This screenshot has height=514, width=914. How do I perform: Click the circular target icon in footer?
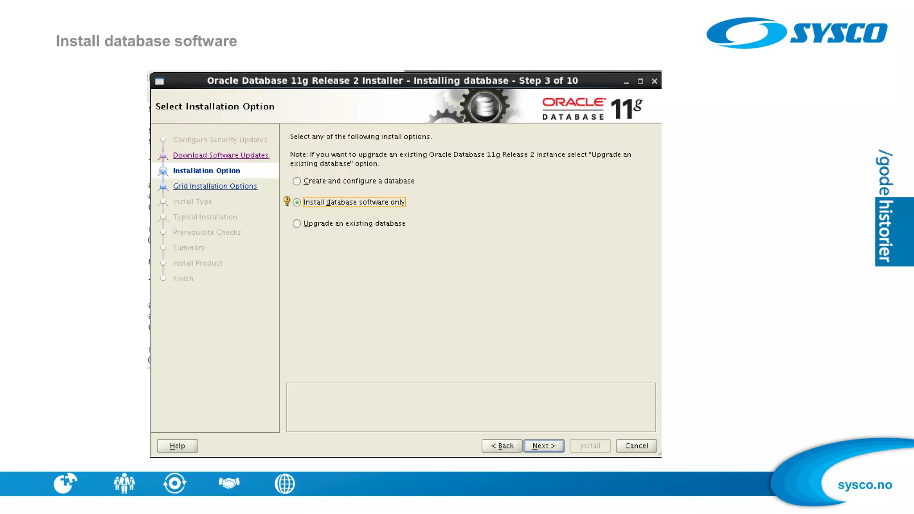[x=174, y=483]
